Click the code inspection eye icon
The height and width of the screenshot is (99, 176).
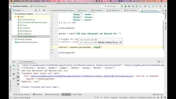pyautogui.click(x=163, y=13)
